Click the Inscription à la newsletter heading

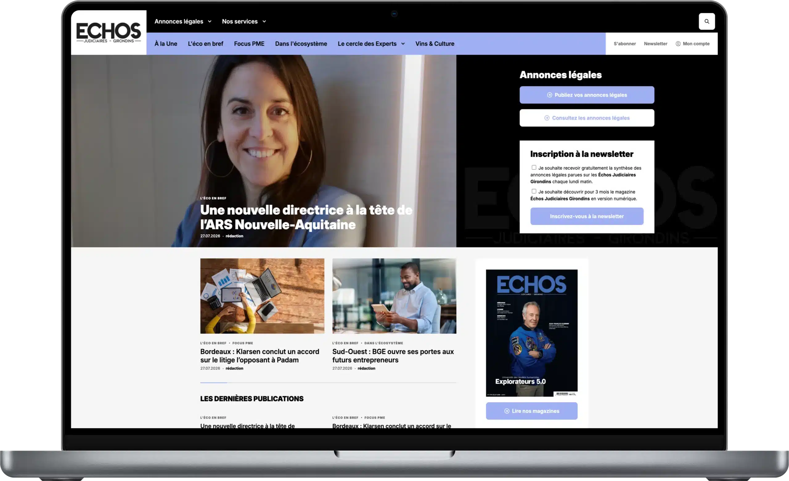582,154
